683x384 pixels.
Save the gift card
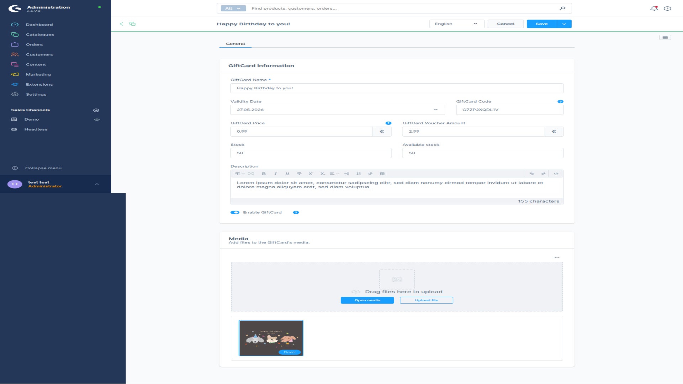click(541, 24)
